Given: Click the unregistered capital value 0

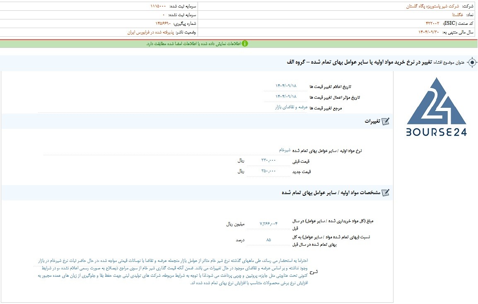Looking at the screenshot, I should click(x=164, y=15).
